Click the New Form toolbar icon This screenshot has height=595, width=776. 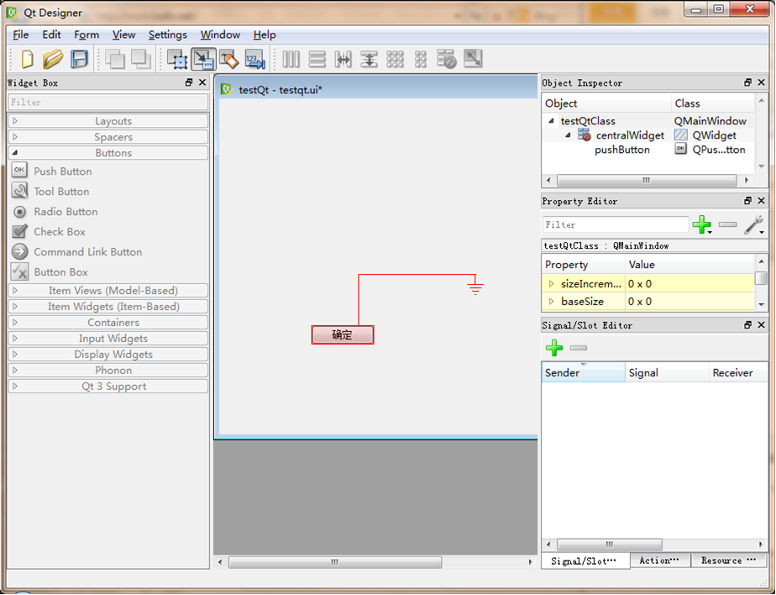[27, 59]
